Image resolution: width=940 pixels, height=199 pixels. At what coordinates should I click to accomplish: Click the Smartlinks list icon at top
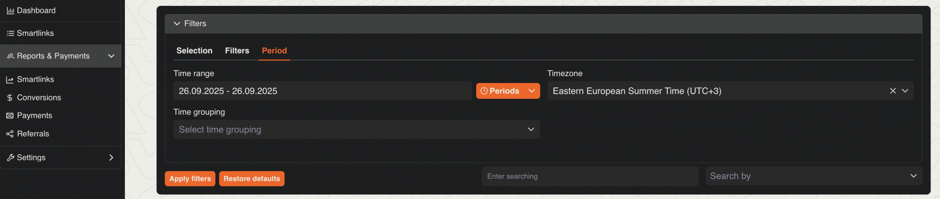(10, 34)
